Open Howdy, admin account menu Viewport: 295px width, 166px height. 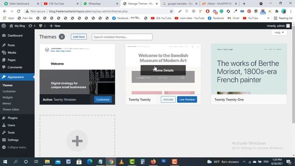point(278,26)
